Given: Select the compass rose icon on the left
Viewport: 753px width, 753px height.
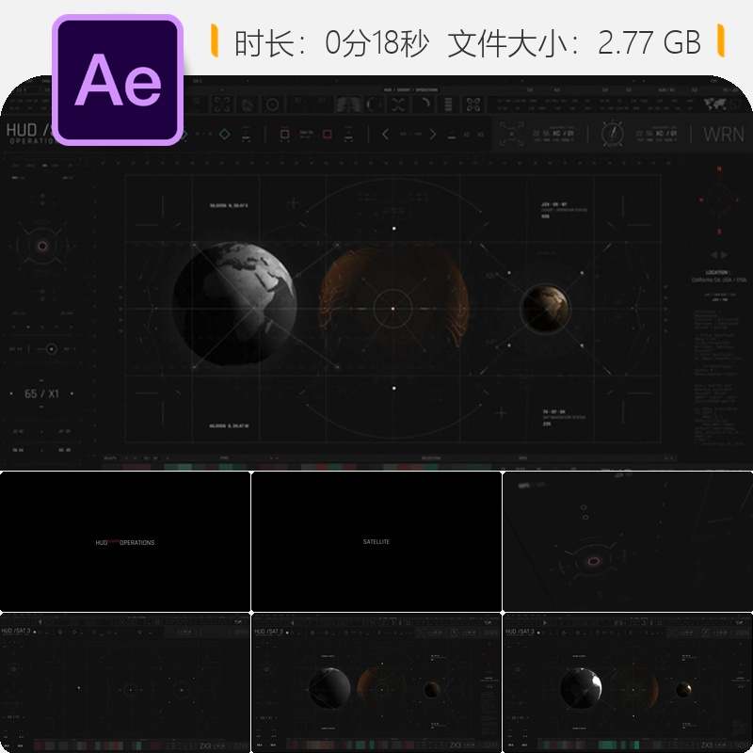Looking at the screenshot, I should tap(40, 245).
